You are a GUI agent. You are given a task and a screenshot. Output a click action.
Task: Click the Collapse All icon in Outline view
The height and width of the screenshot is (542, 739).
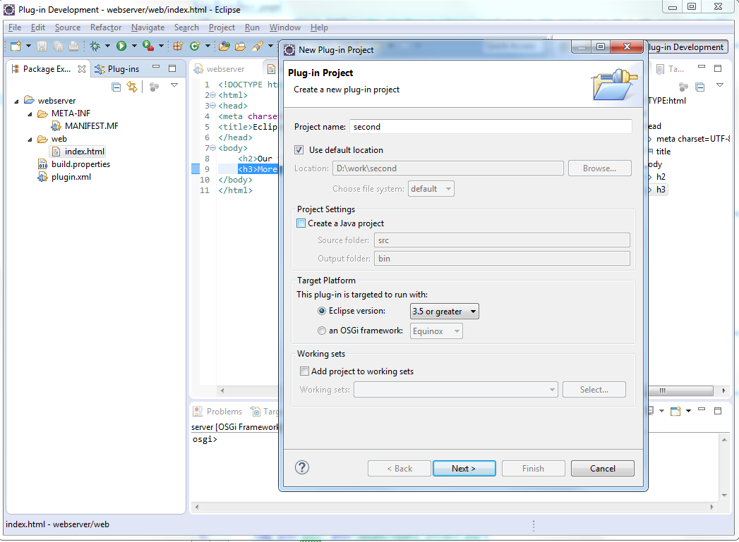(700, 87)
